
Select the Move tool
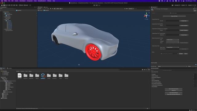[x=4, y=5]
